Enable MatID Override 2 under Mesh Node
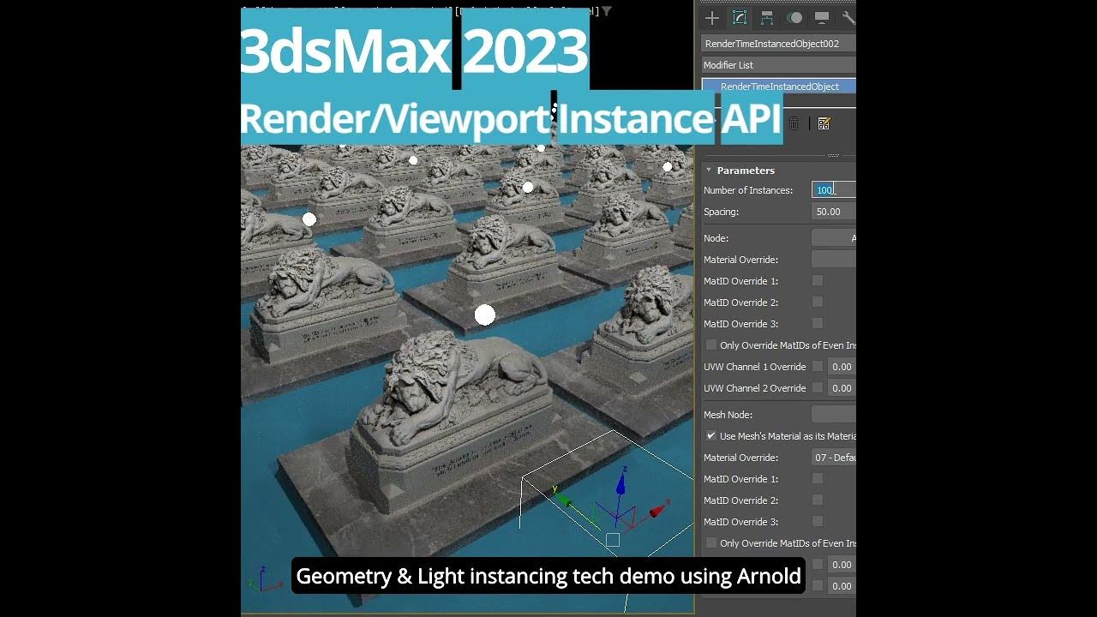Image resolution: width=1097 pixels, height=617 pixels. 818,500
